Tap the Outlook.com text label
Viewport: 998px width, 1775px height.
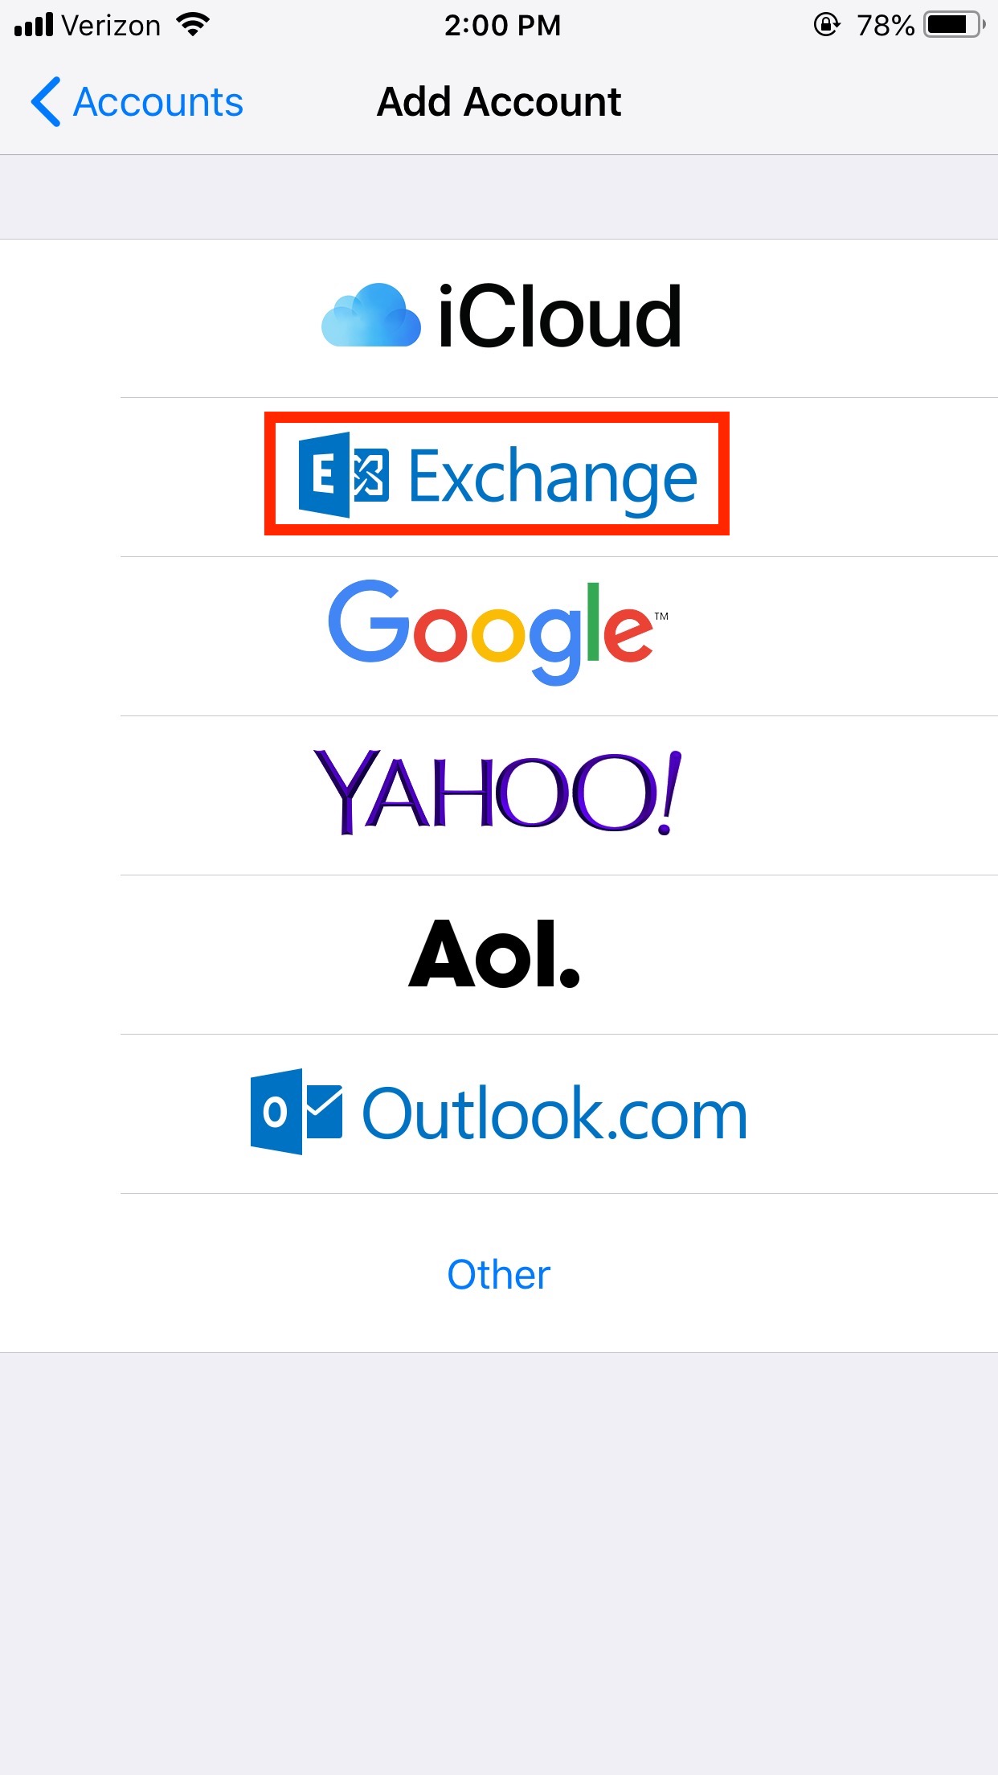(x=555, y=1114)
